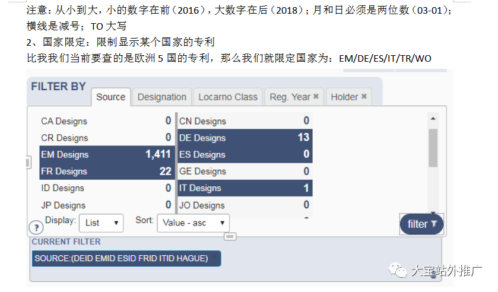Select the ID Designs source row
Image resolution: width=498 pixels, height=292 pixels.
pos(106,188)
